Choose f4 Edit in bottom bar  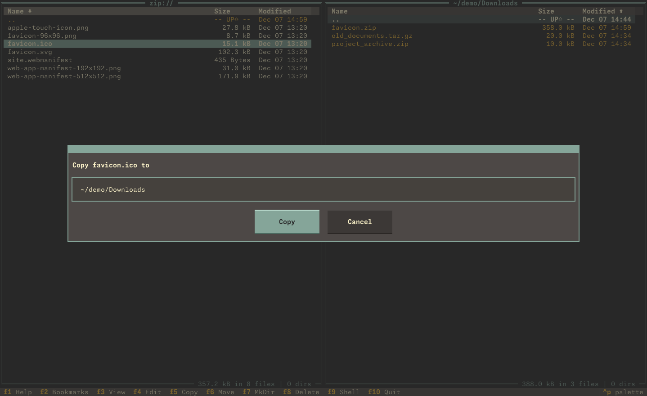tap(147, 392)
